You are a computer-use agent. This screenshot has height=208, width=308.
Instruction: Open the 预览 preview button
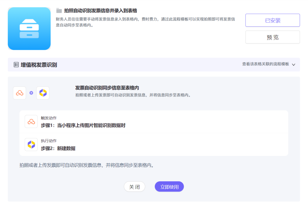272,37
